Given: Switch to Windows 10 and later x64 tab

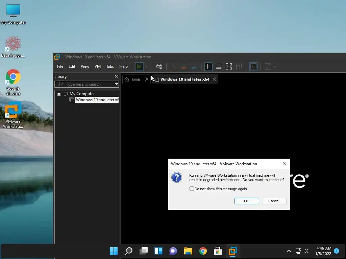Looking at the screenshot, I should click(185, 79).
